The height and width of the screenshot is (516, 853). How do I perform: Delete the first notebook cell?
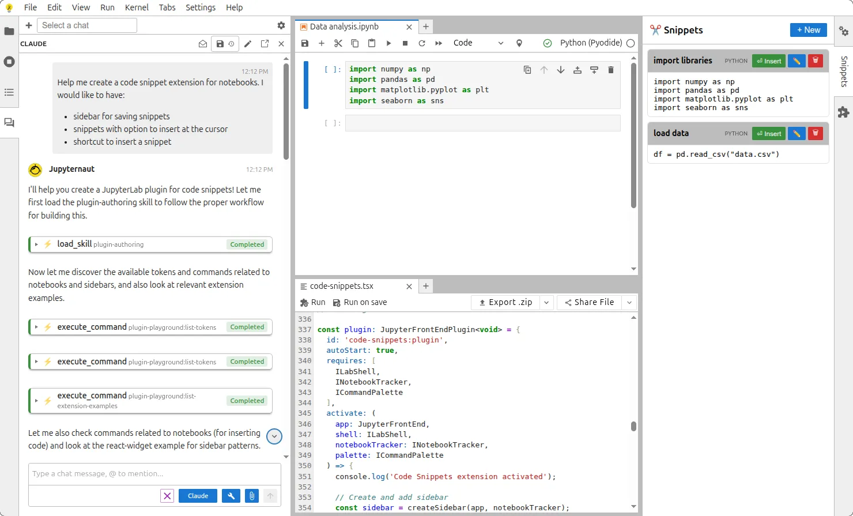point(611,70)
